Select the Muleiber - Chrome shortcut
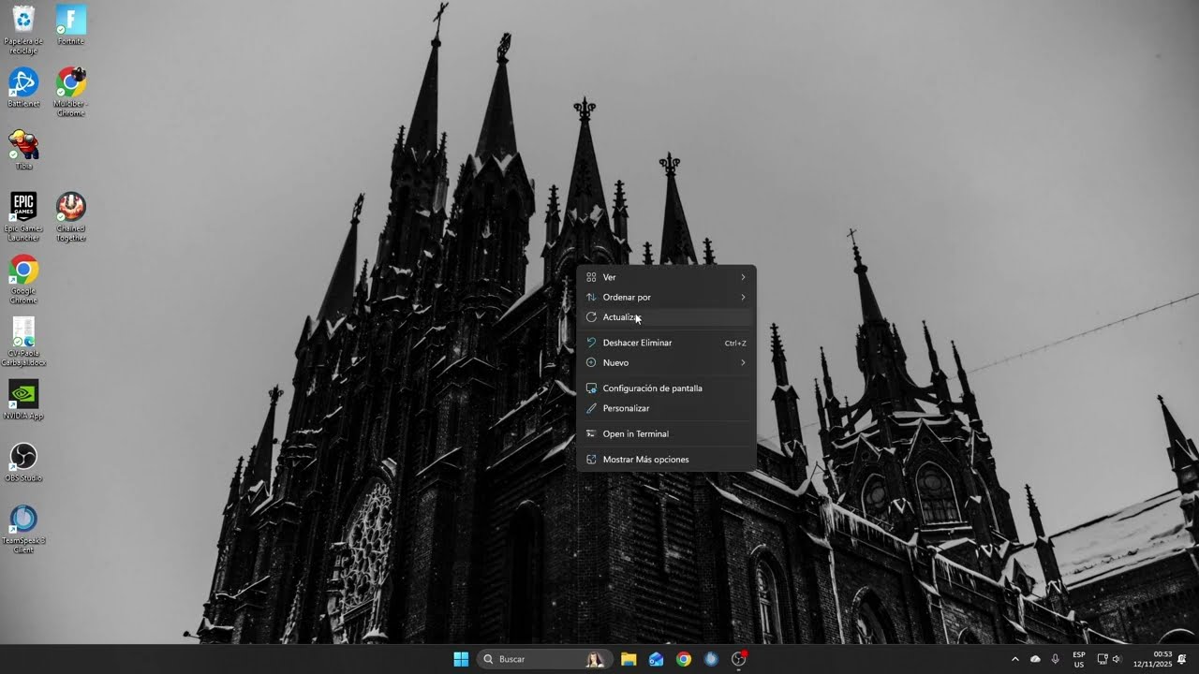The height and width of the screenshot is (674, 1199). [x=71, y=92]
